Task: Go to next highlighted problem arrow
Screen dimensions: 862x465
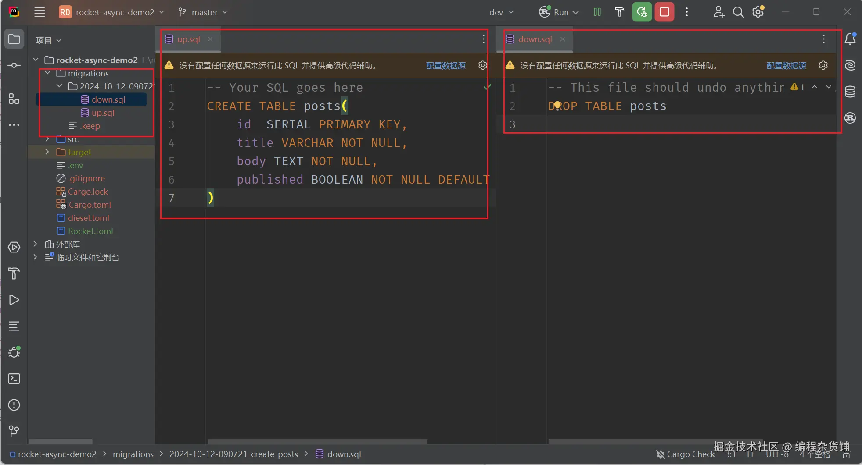Action: [x=828, y=87]
